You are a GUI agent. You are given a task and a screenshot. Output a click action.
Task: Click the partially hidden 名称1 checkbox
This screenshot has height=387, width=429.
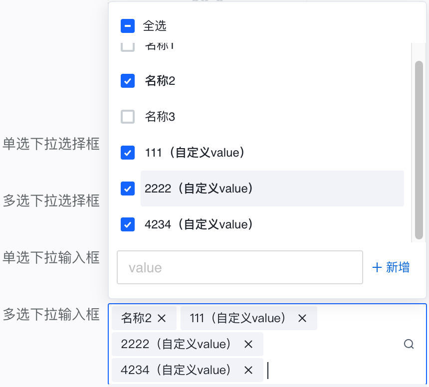[128, 47]
